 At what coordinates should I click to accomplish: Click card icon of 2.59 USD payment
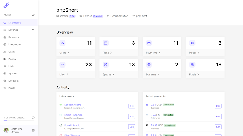coord(147,105)
